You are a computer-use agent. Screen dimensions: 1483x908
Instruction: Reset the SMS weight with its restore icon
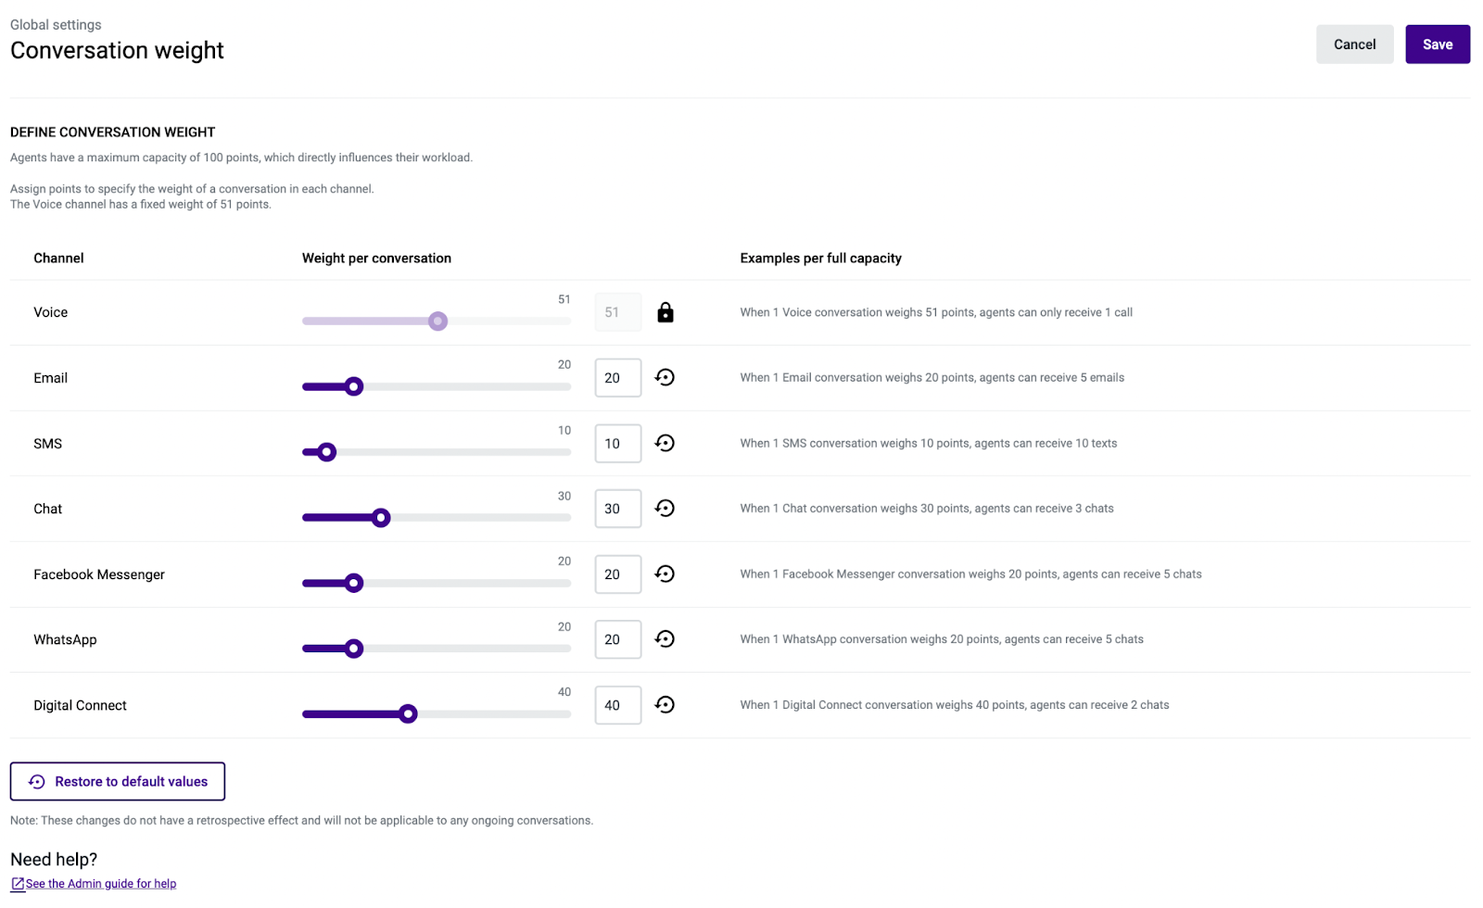pyautogui.click(x=665, y=443)
